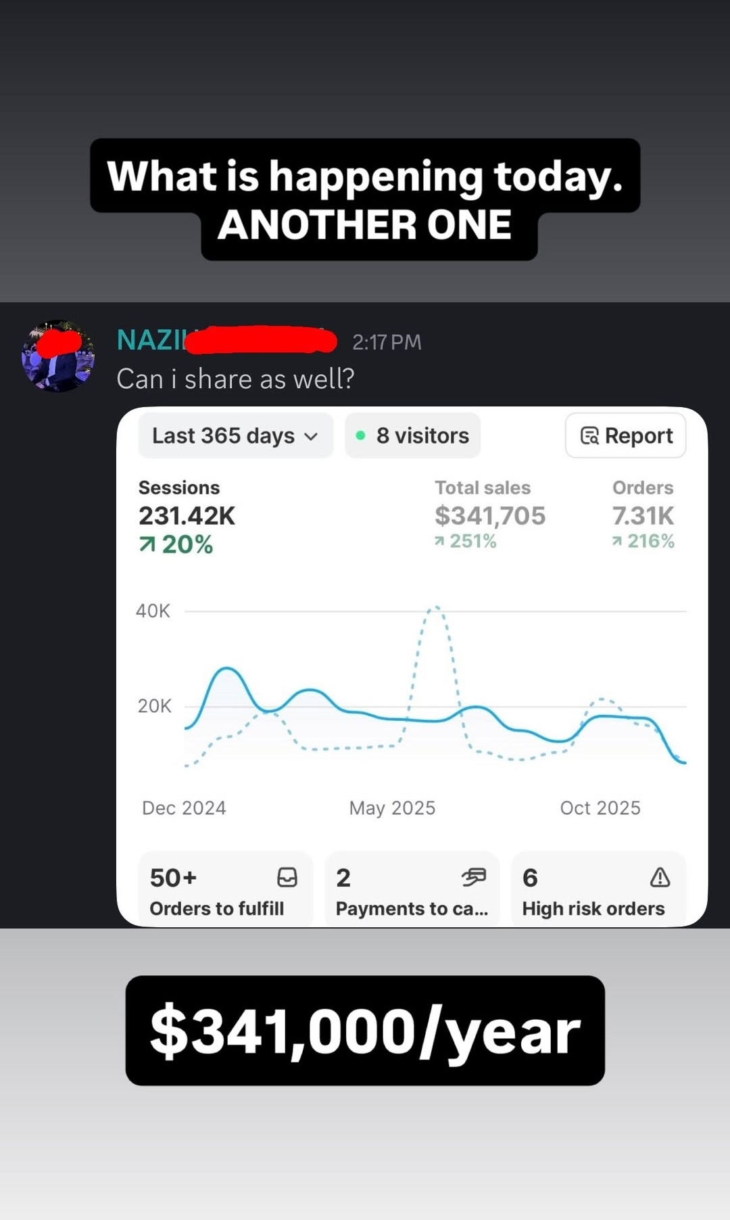Open the 8 visitors live view
The width and height of the screenshot is (730, 1220).
click(x=413, y=436)
